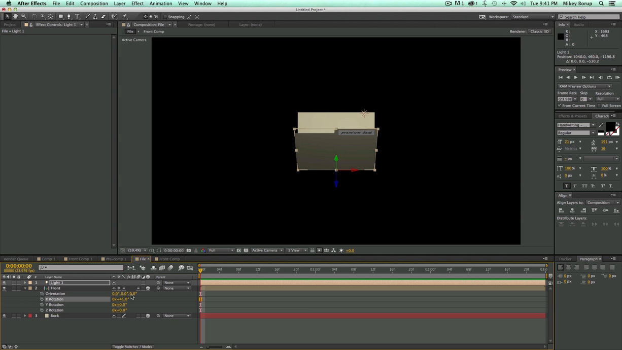Switch to the Front Comp timeline tab
The image size is (622, 350).
click(169, 259)
